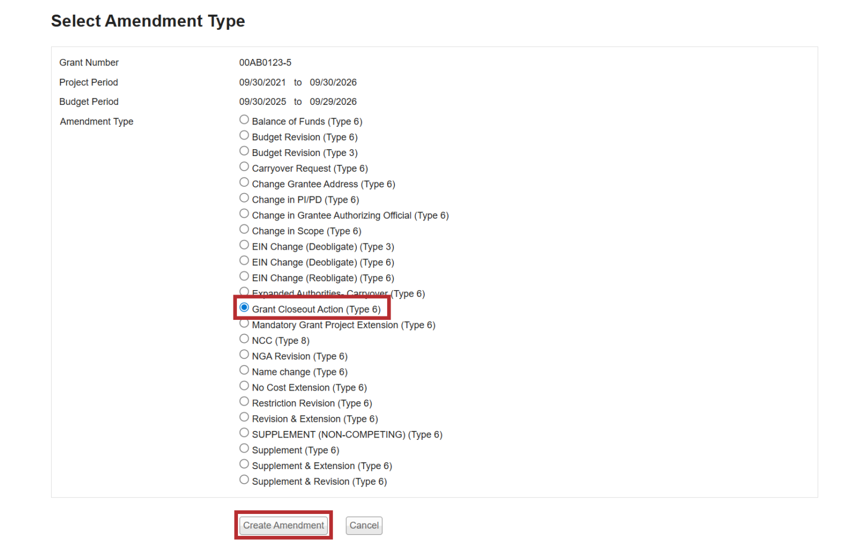Choose Mandatory Grant Project Extension option
The image size is (862, 551).
click(x=244, y=324)
